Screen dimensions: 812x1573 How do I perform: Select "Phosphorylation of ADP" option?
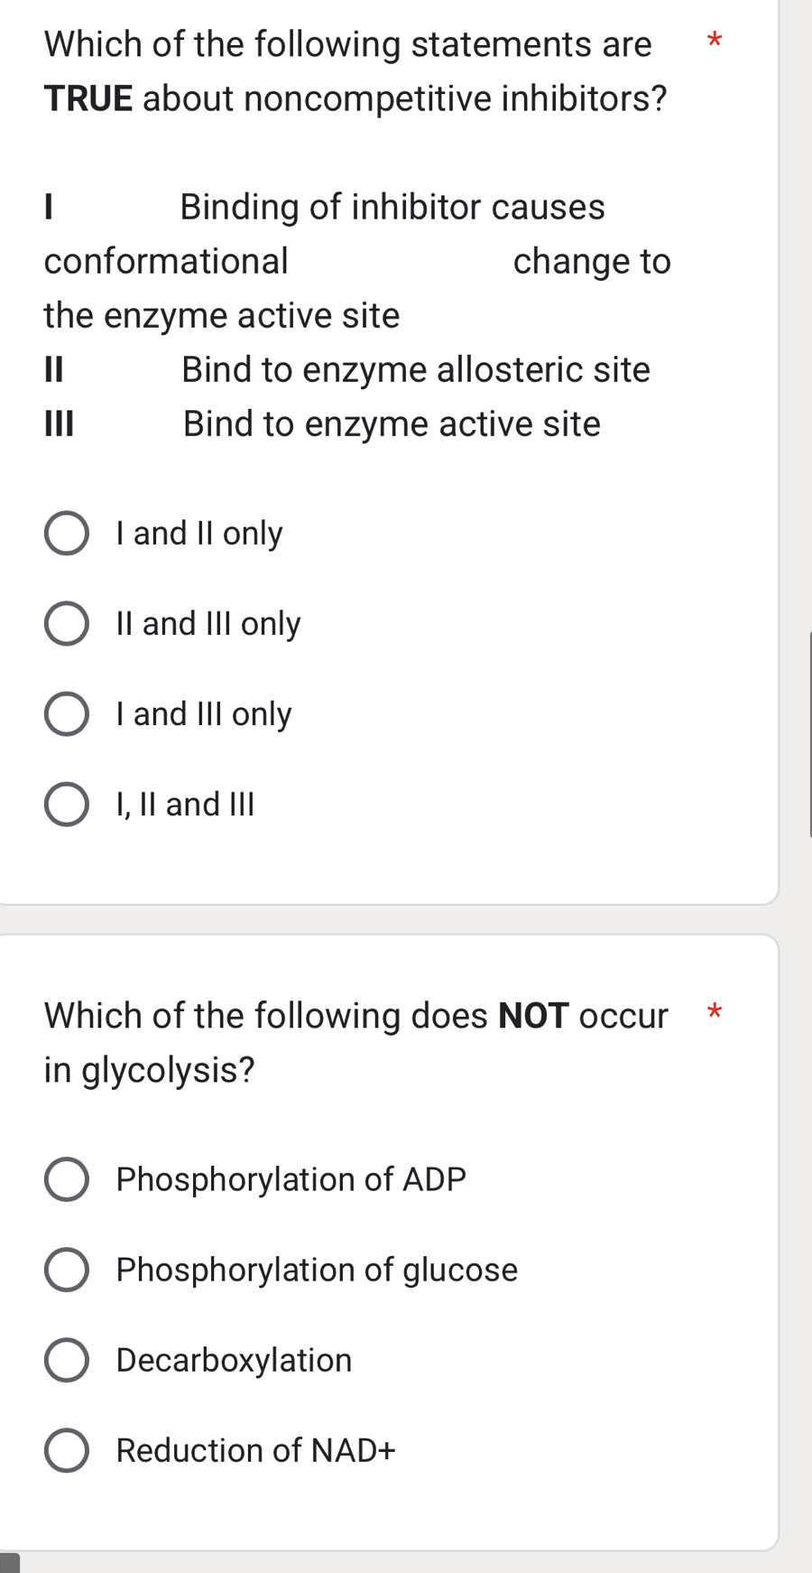pyautogui.click(x=66, y=1179)
